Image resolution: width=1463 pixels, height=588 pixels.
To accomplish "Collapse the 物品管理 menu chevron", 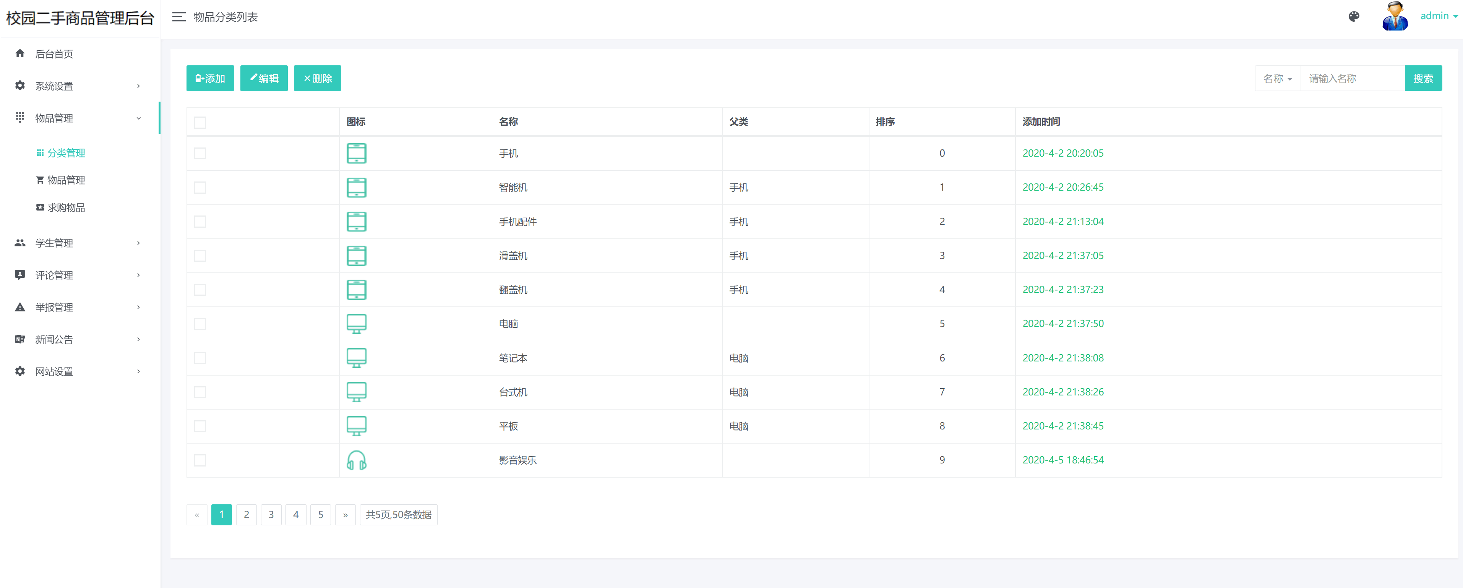I will (138, 118).
